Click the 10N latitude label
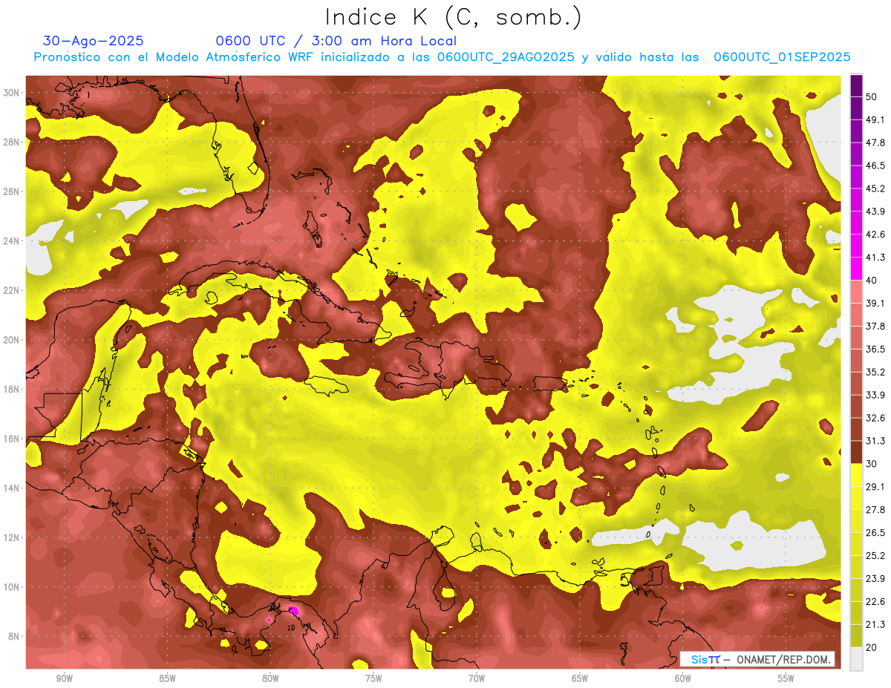Screen dimensions: 891x688 click(13, 587)
